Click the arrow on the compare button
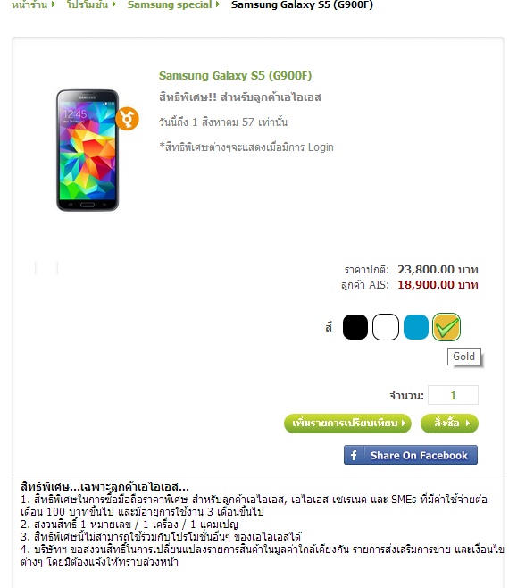This screenshot has width=509, height=588. click(404, 423)
